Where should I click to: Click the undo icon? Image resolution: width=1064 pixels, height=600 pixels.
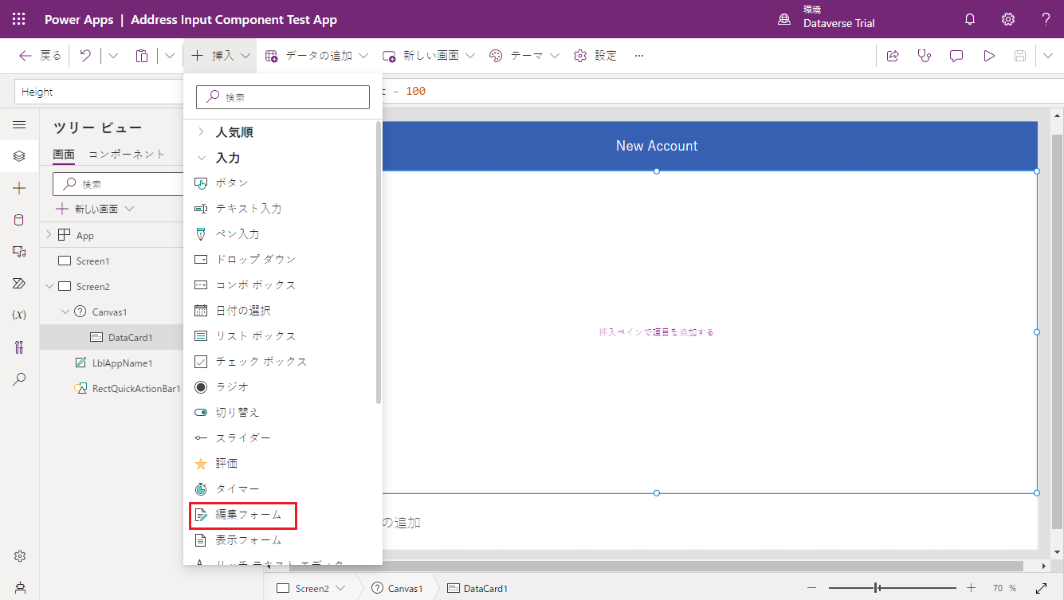coord(85,56)
